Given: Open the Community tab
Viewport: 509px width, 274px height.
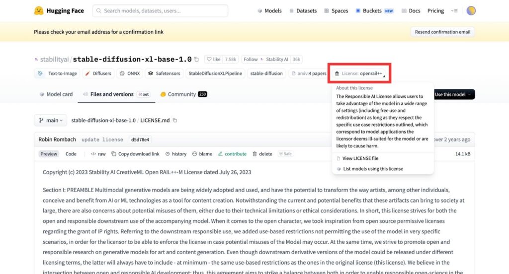Looking at the screenshot, I should 182,94.
